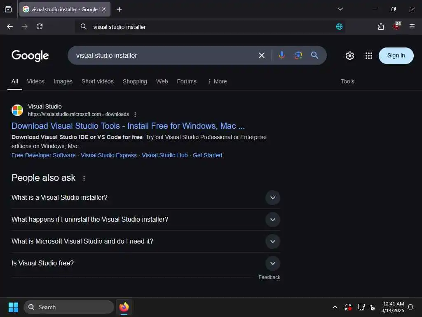Image resolution: width=422 pixels, height=317 pixels.
Task: Switch to the Images tab
Action: tap(63, 81)
